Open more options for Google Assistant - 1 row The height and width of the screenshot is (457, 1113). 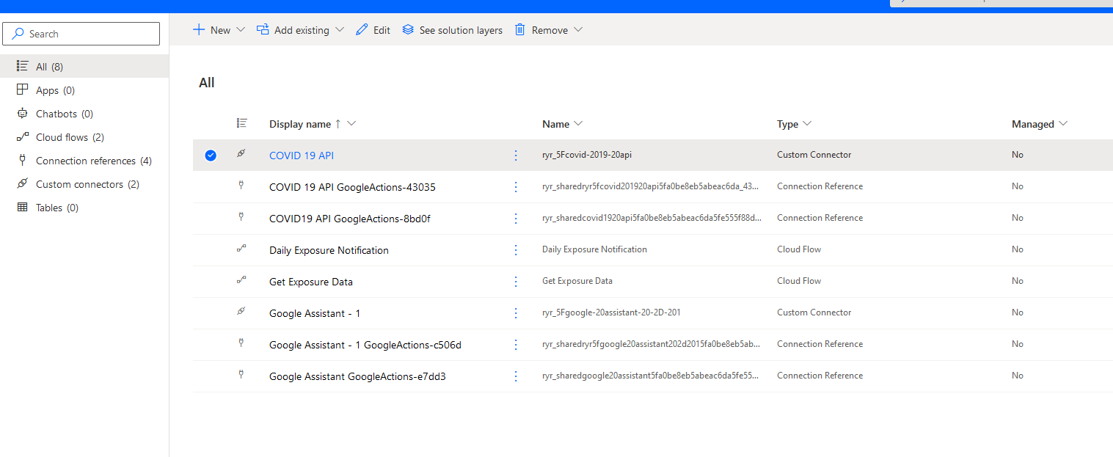(516, 313)
